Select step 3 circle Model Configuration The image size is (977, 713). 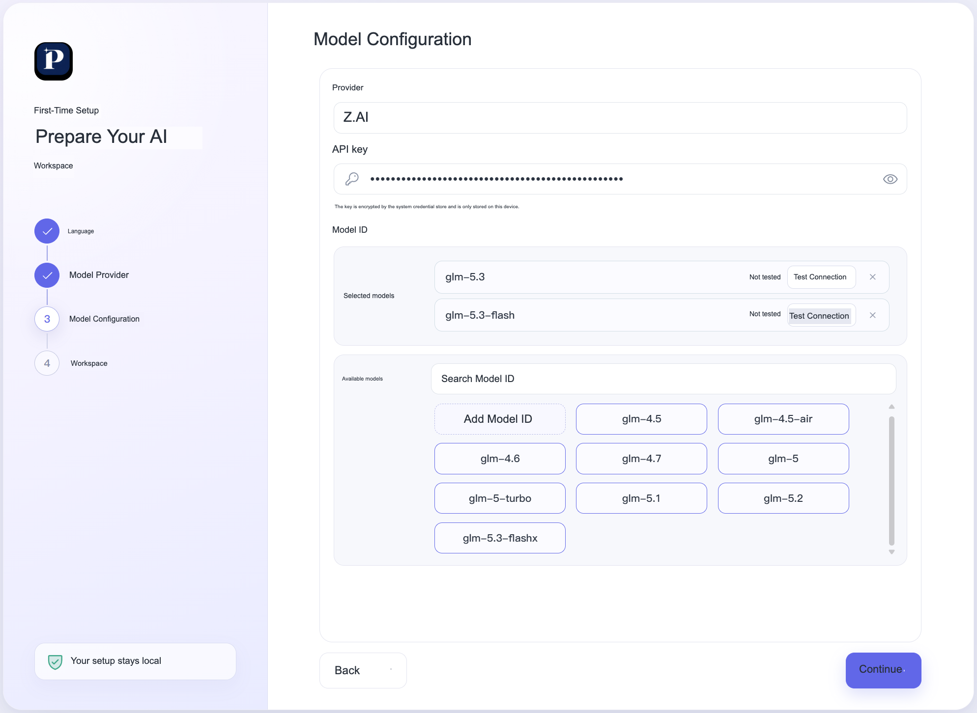47,319
